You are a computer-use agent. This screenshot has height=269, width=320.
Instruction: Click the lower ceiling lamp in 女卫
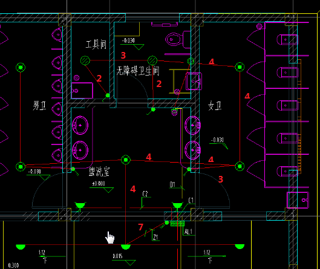240,166
